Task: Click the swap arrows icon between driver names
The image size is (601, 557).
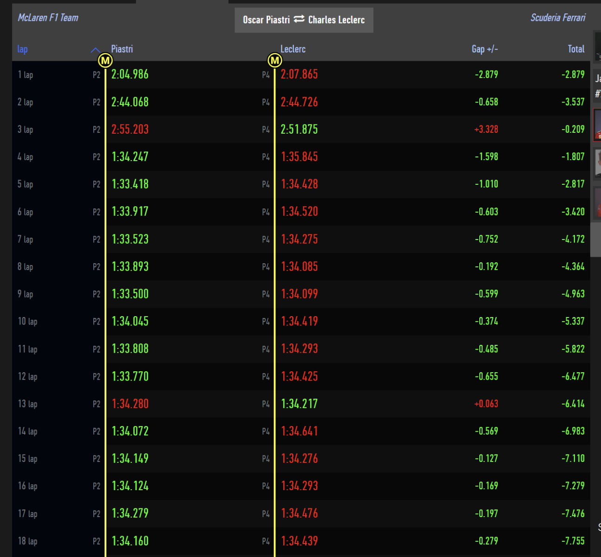Action: click(299, 19)
